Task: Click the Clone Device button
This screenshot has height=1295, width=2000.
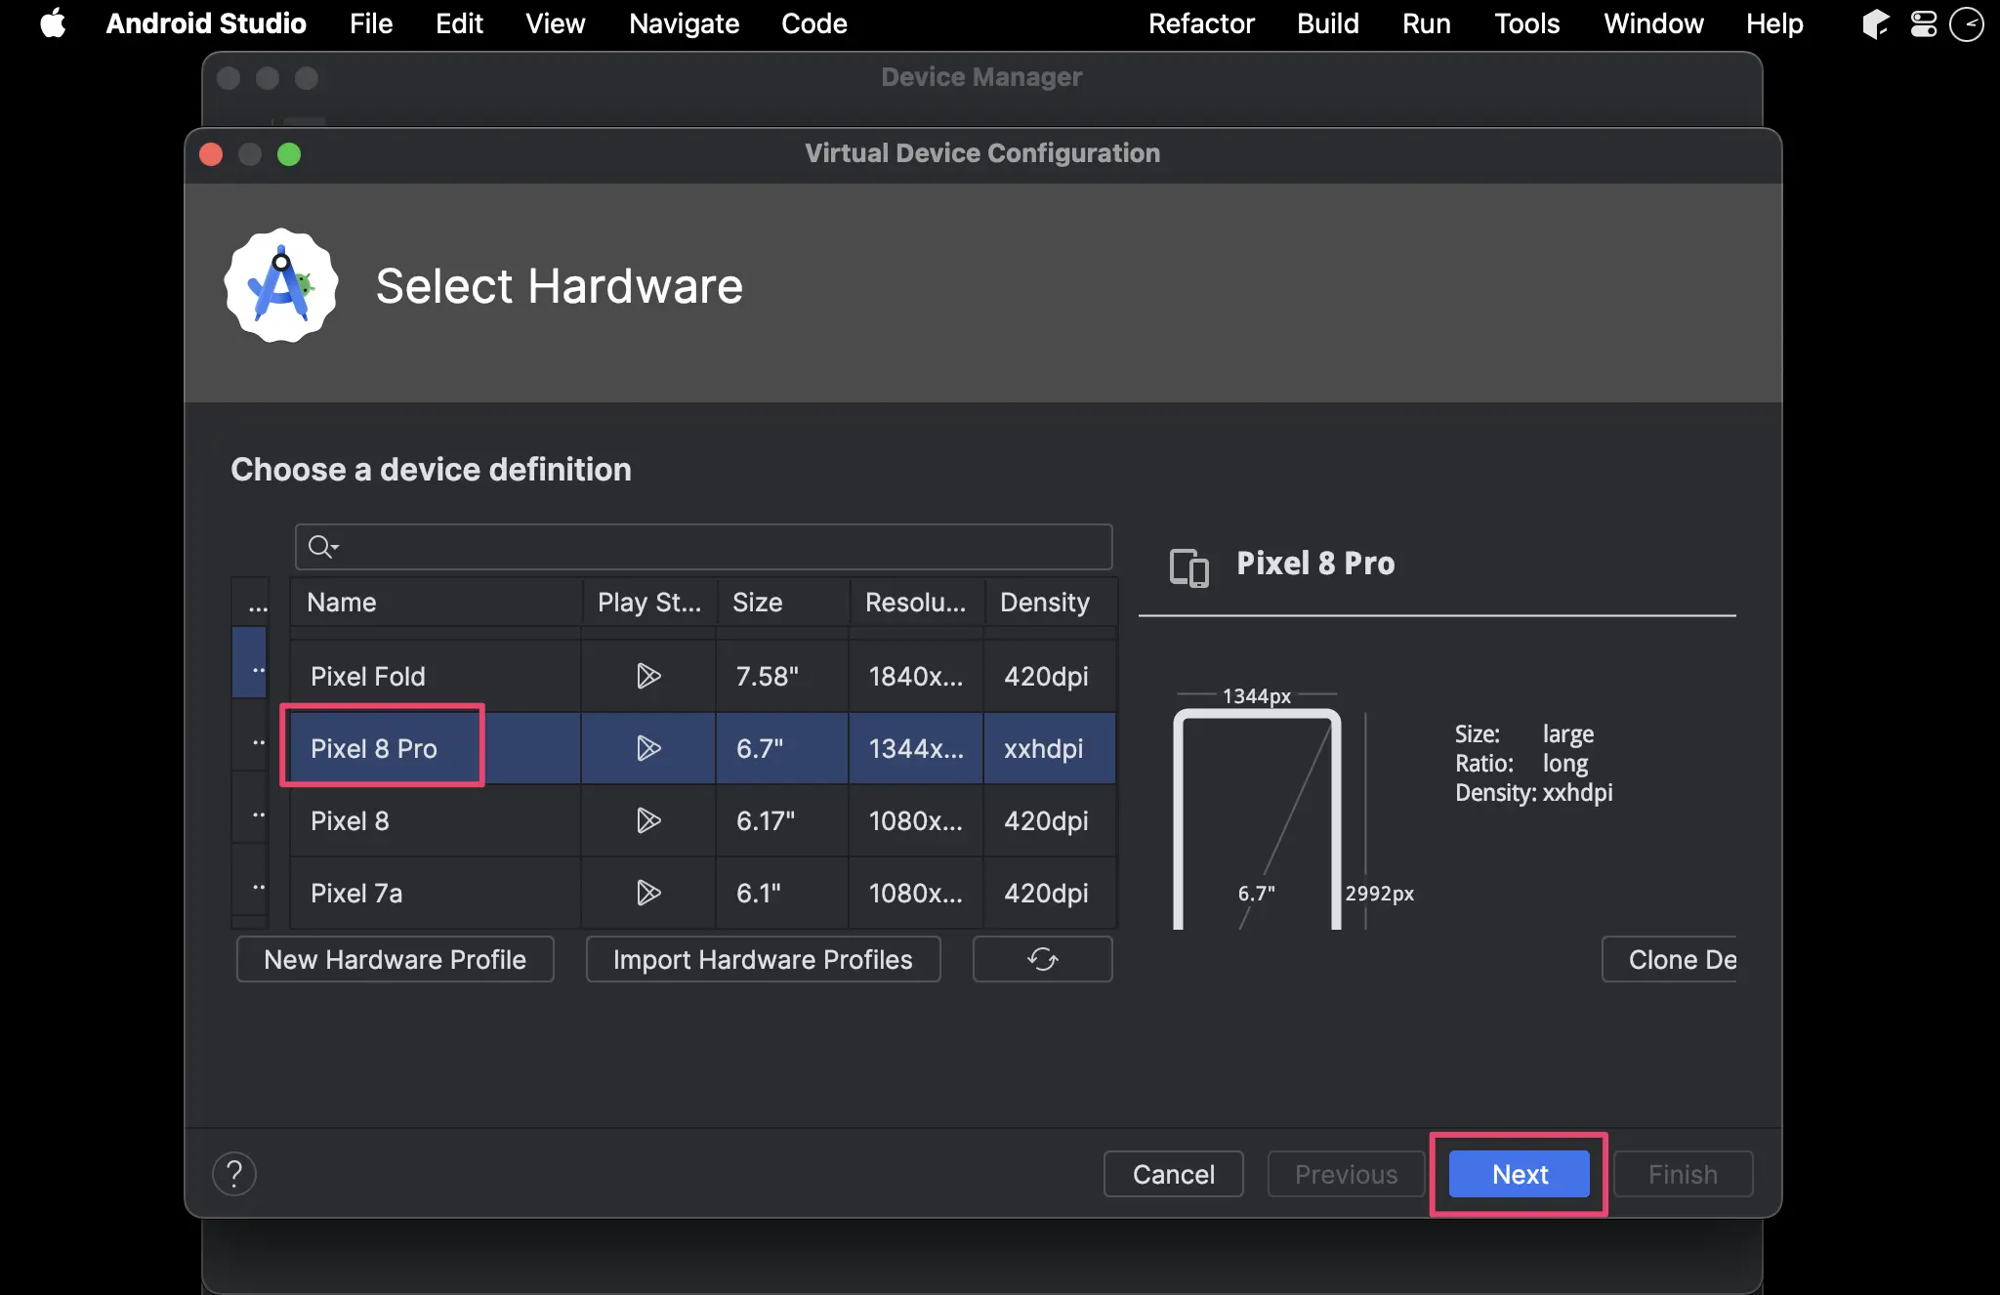Action: click(x=1670, y=959)
